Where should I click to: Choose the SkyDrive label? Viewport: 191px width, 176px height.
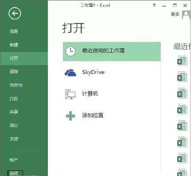click(93, 72)
